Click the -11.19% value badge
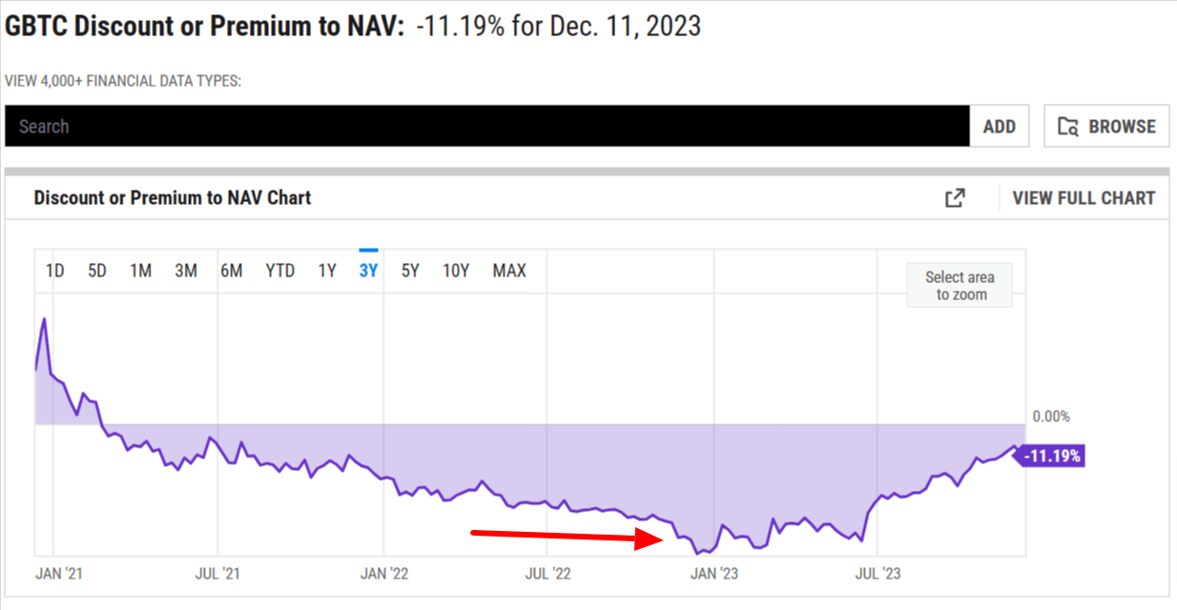Image resolution: width=1177 pixels, height=610 pixels. coord(1054,457)
